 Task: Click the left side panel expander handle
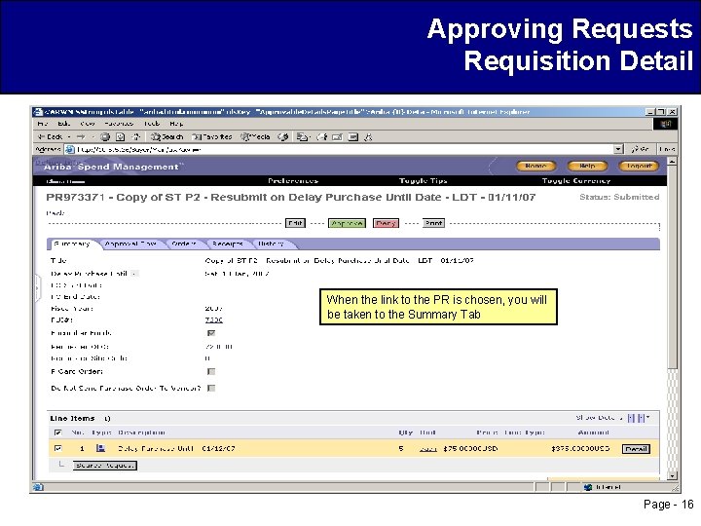[x=38, y=288]
